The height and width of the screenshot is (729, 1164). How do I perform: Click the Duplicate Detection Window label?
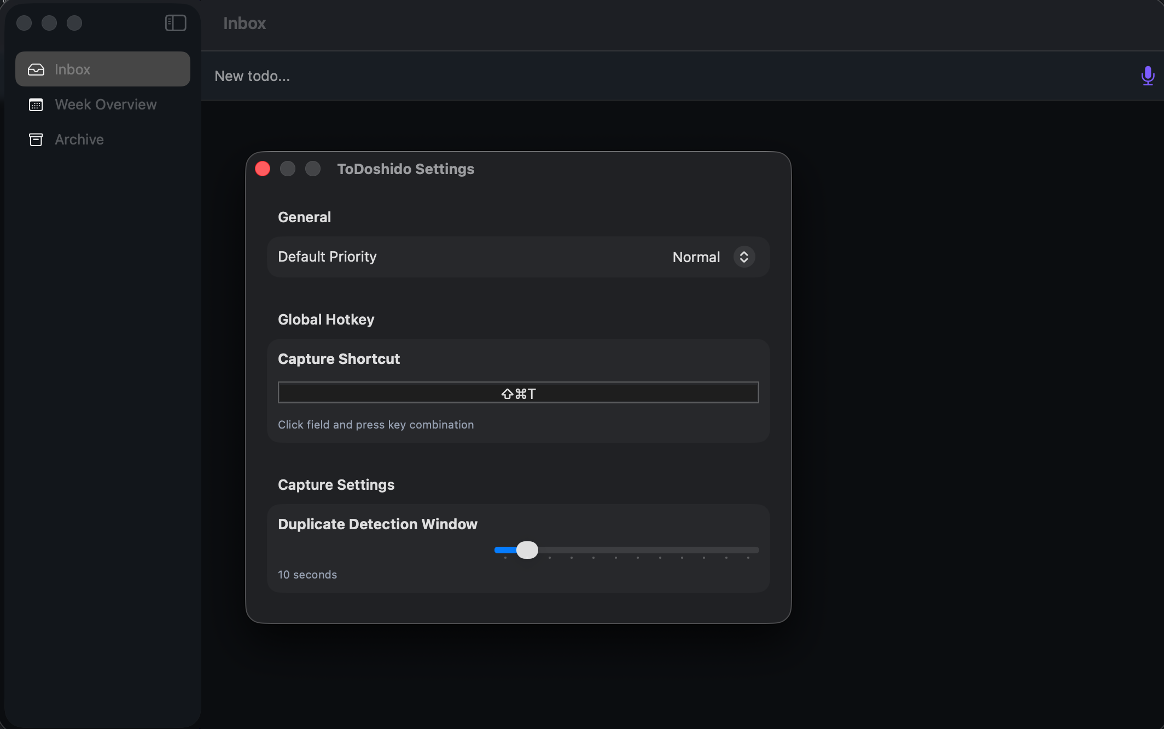coord(377,524)
